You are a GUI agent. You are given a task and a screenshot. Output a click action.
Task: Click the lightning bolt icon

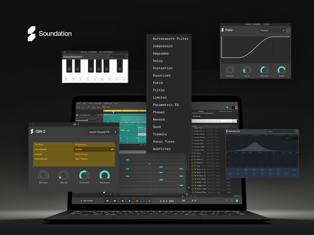click(227, 107)
